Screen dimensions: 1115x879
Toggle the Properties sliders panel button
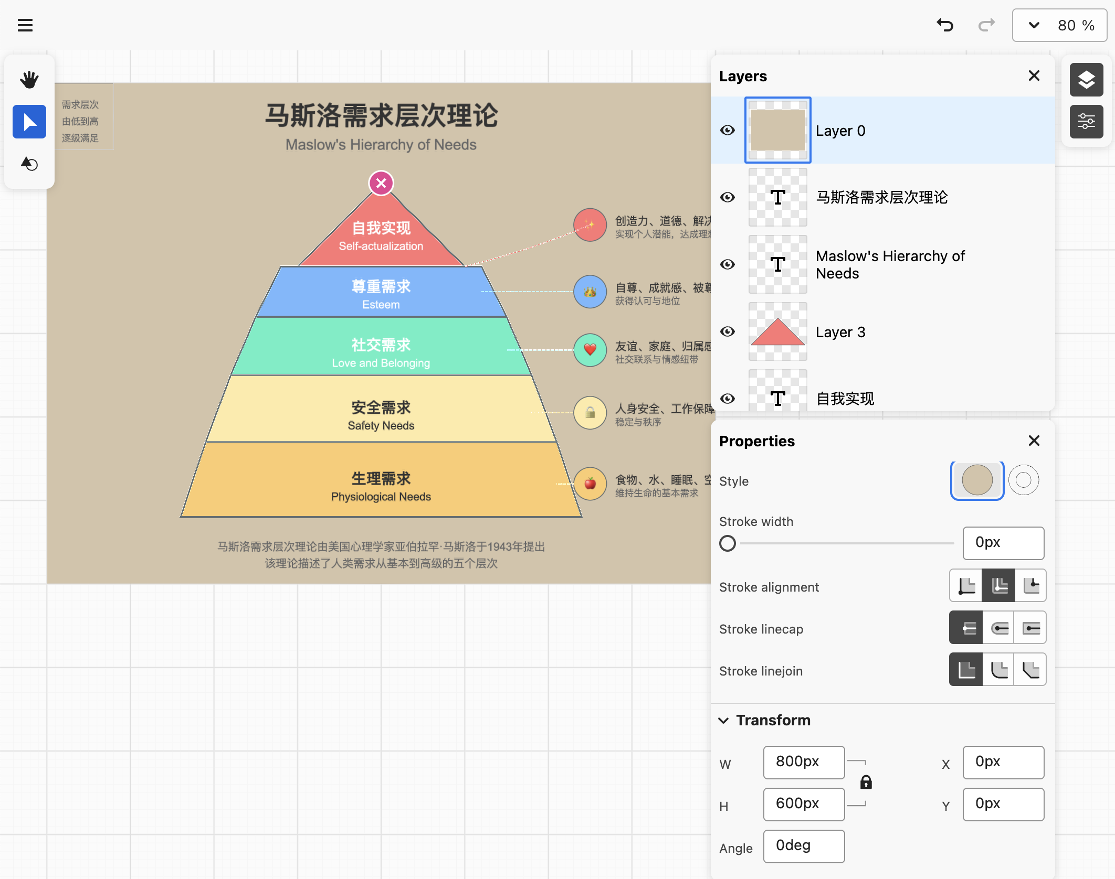1086,122
